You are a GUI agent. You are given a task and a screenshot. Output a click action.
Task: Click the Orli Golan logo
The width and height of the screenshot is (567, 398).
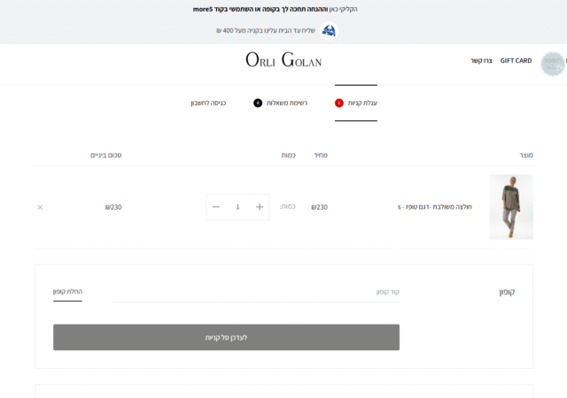point(283,60)
